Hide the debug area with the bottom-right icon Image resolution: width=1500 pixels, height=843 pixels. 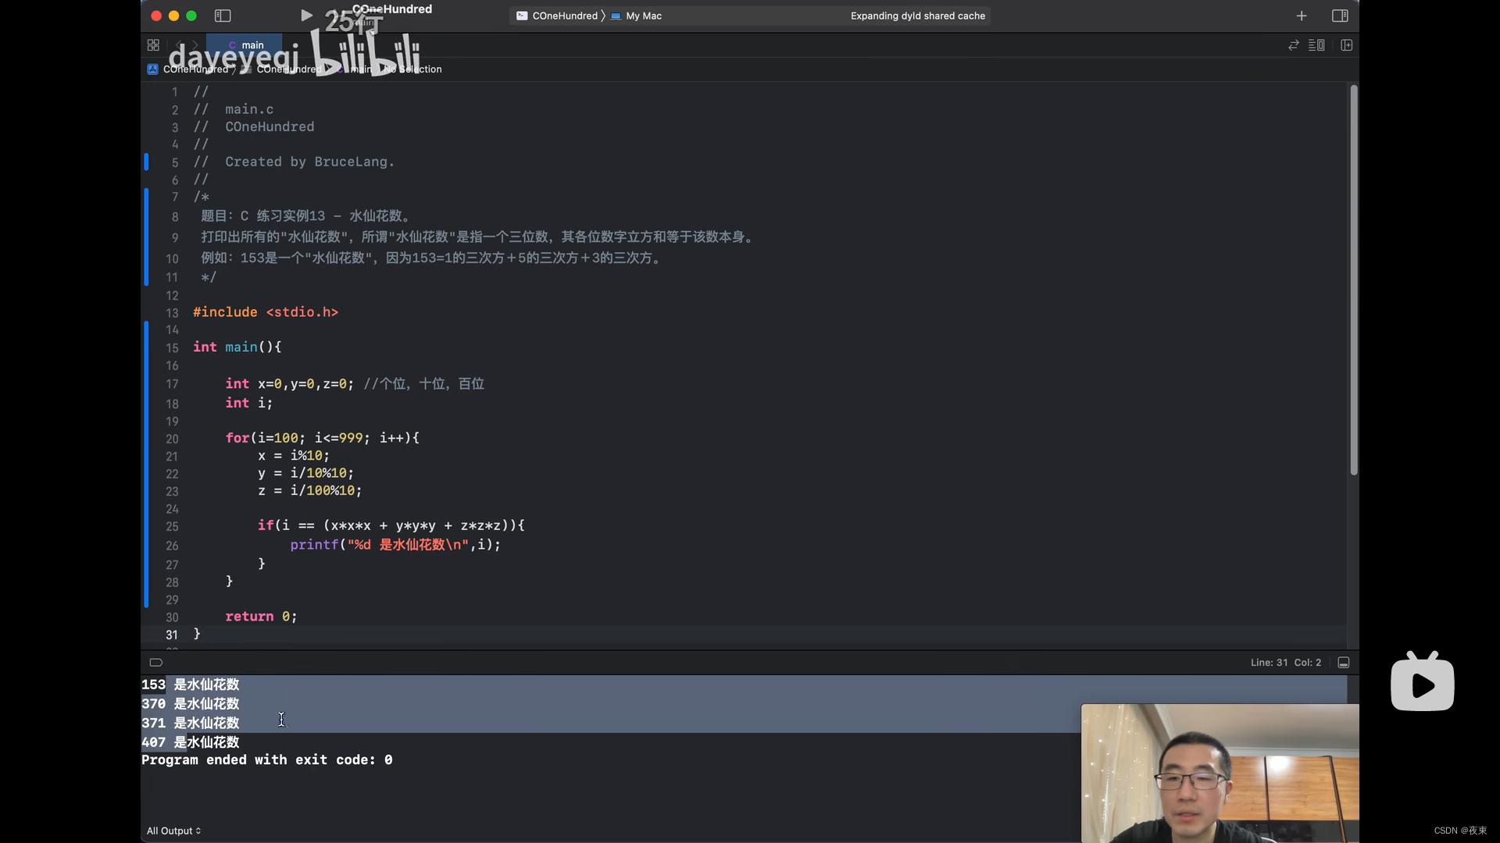tap(1344, 663)
